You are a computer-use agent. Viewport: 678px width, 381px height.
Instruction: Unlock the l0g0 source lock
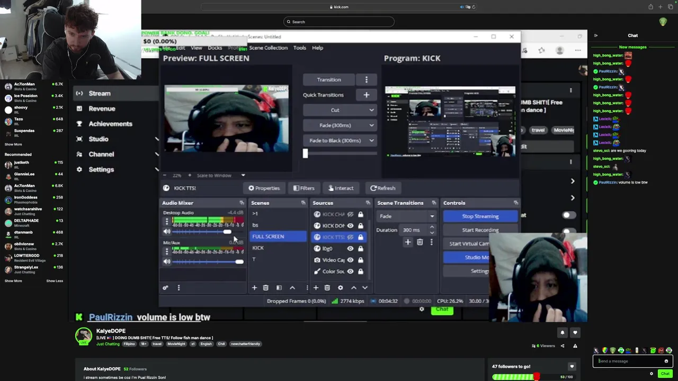360,248
